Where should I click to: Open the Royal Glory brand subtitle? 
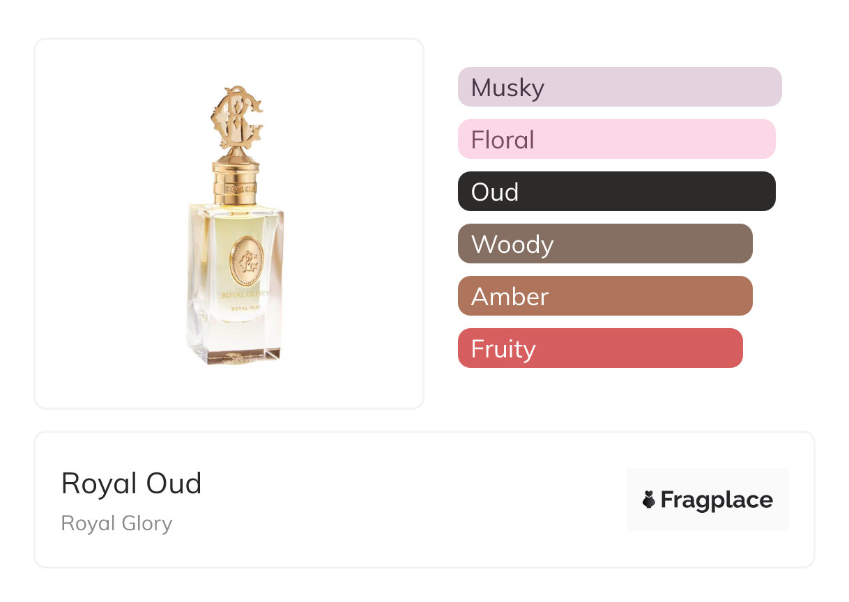point(116,523)
